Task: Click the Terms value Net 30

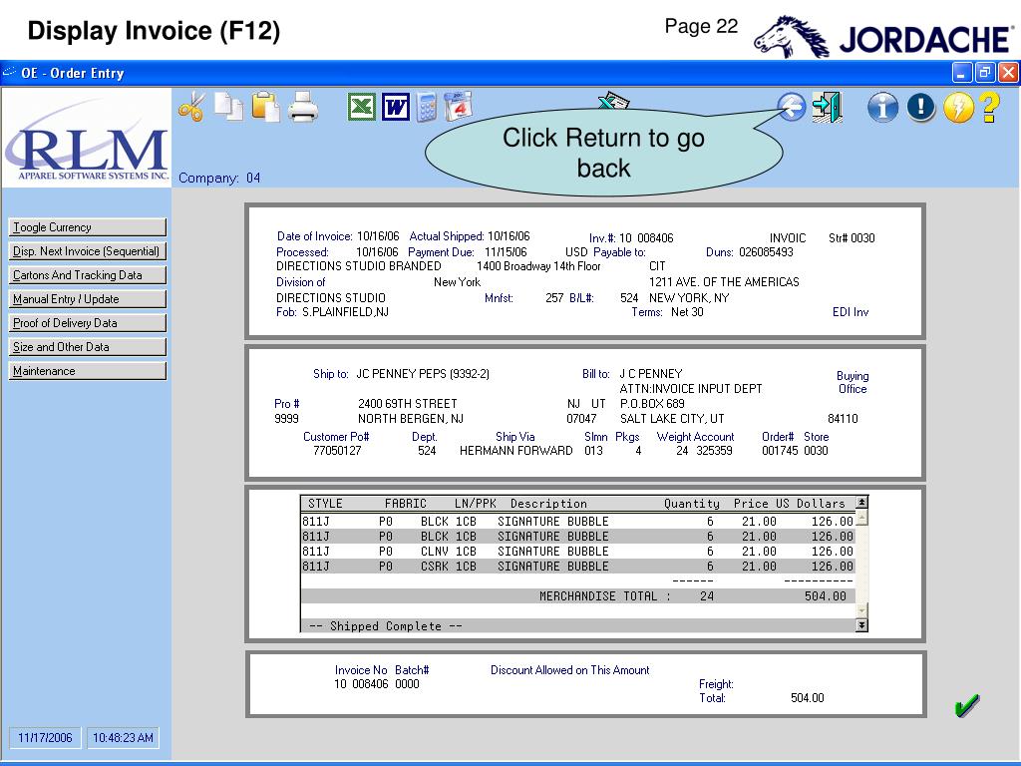Action: click(x=687, y=312)
